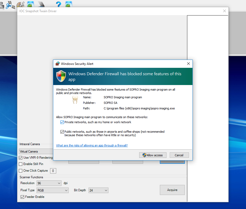Screen dimensions: 246x209
Task: Click the tooth image icon right of the help icon
Action: 69,4
